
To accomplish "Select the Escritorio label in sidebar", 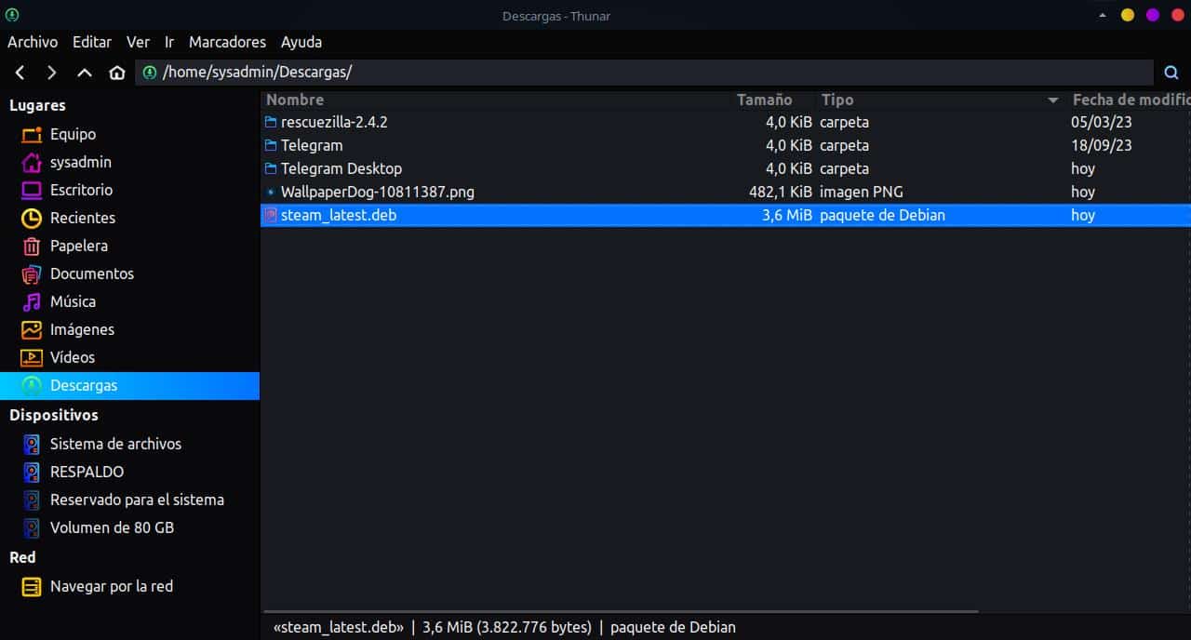I will (x=81, y=190).
